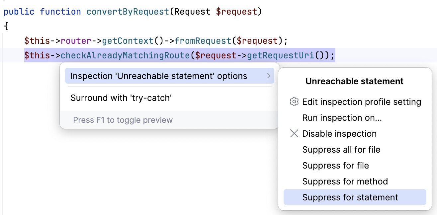Click the X icon beside Disable inspection
This screenshot has height=215, width=437.
tap(294, 134)
